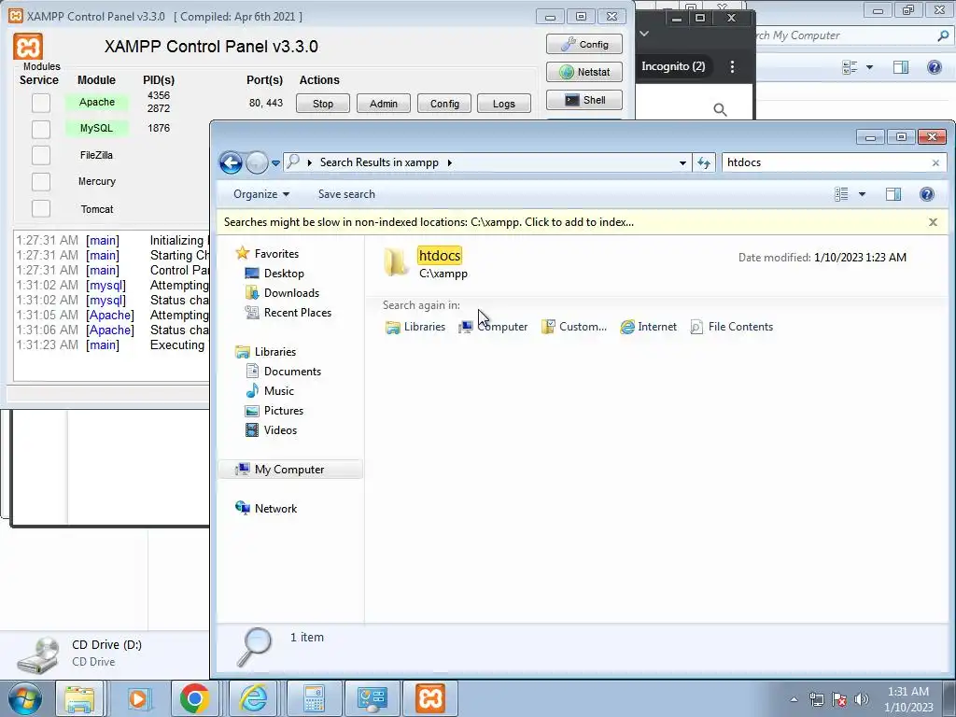
Task: Open Libraries group in navigation pane
Action: pos(266,351)
